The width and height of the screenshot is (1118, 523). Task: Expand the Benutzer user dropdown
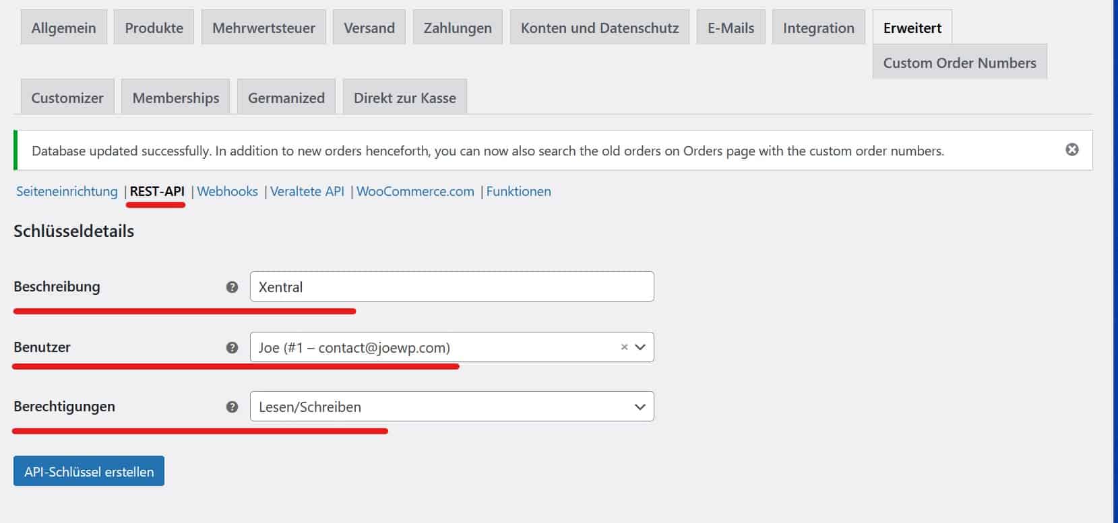pyautogui.click(x=640, y=347)
